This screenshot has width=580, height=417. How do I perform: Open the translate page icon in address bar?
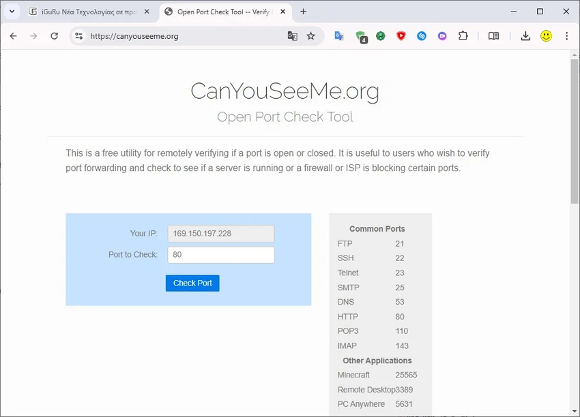pos(292,36)
